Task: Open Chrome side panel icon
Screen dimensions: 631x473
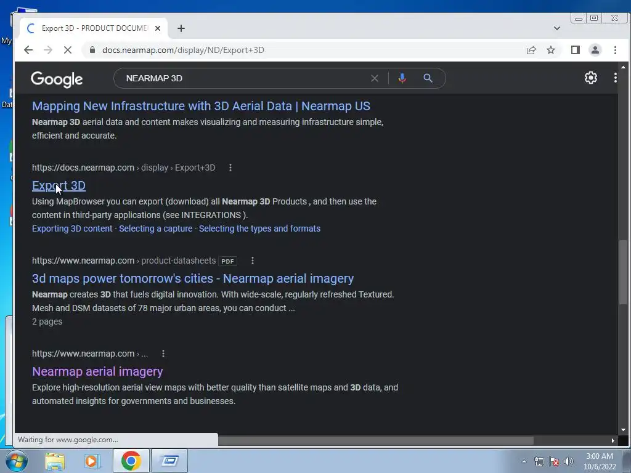Action: point(576,50)
